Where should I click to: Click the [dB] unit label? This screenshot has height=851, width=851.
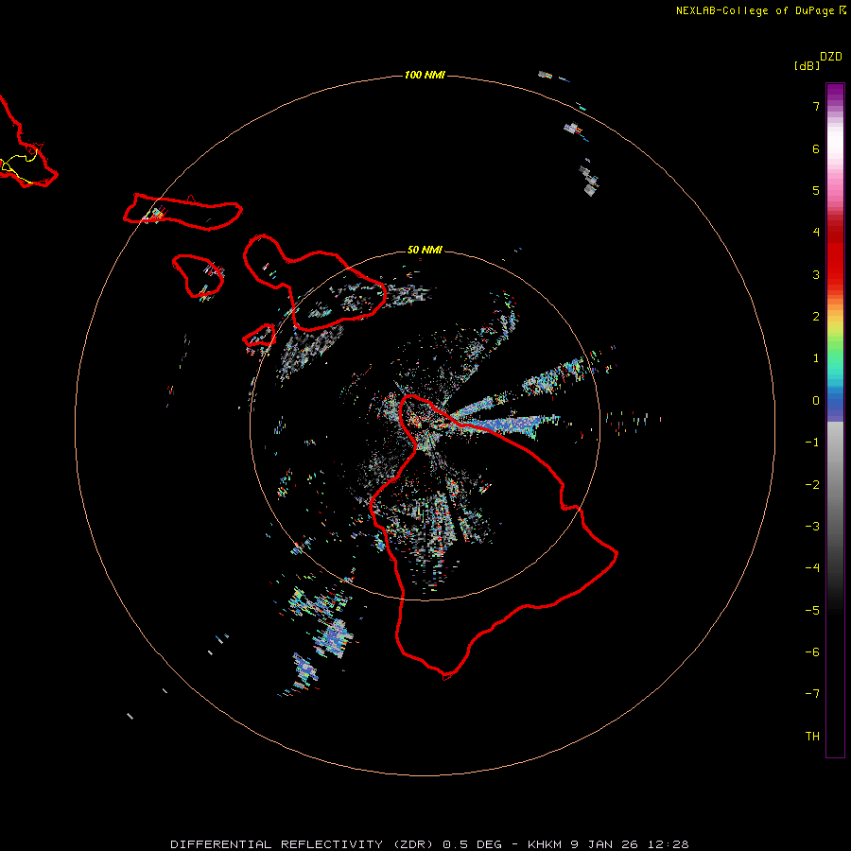808,65
